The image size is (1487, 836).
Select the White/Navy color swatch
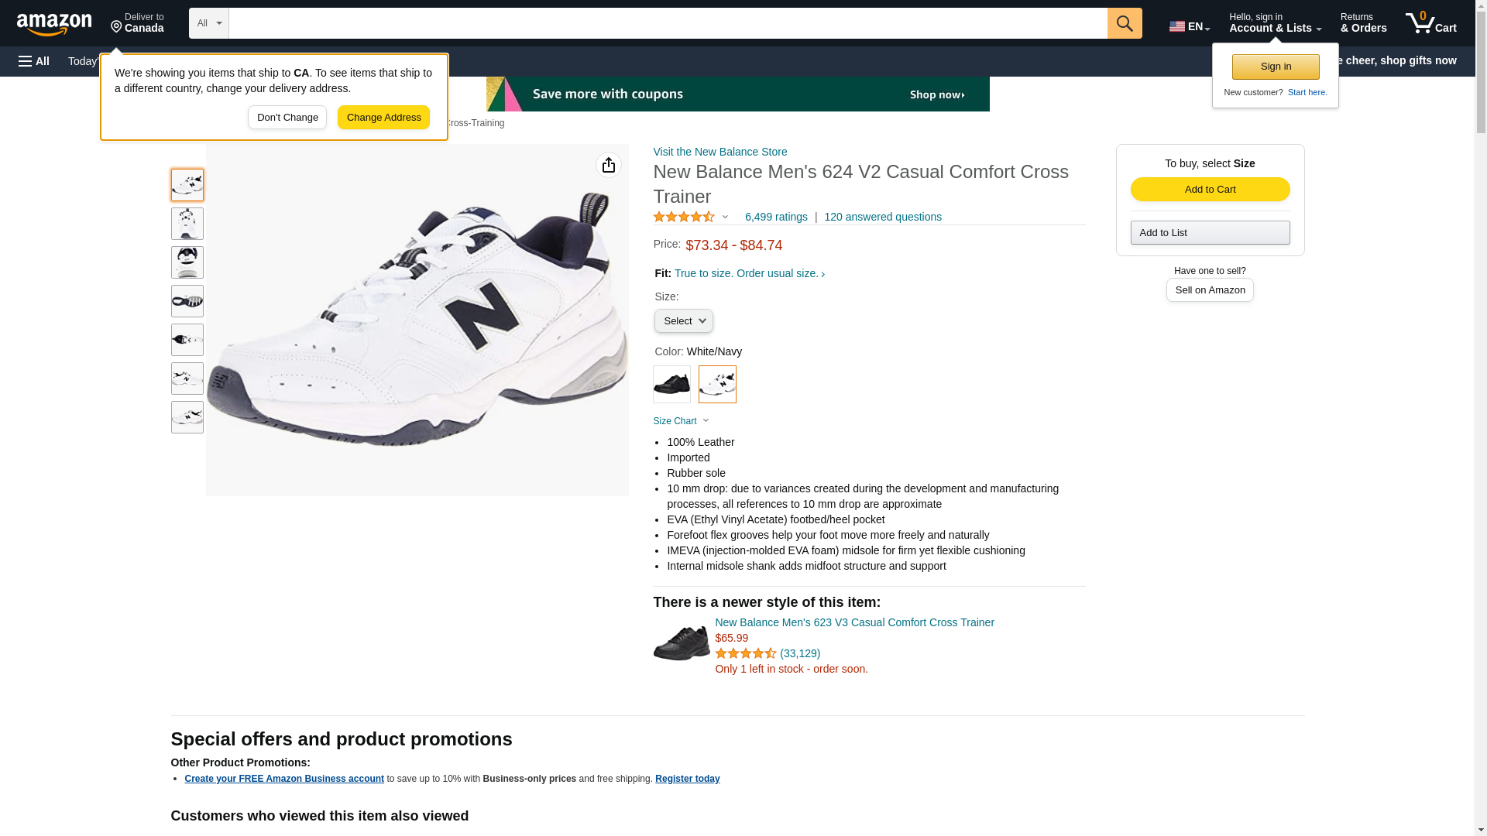pos(717,384)
